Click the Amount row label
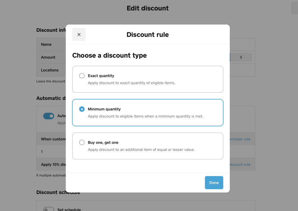Image resolution: width=298 pixels, height=211 pixels. (48, 57)
